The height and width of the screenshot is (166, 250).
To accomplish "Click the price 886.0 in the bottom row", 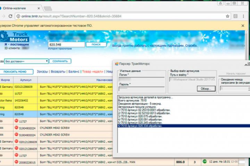I will tap(180, 162).
